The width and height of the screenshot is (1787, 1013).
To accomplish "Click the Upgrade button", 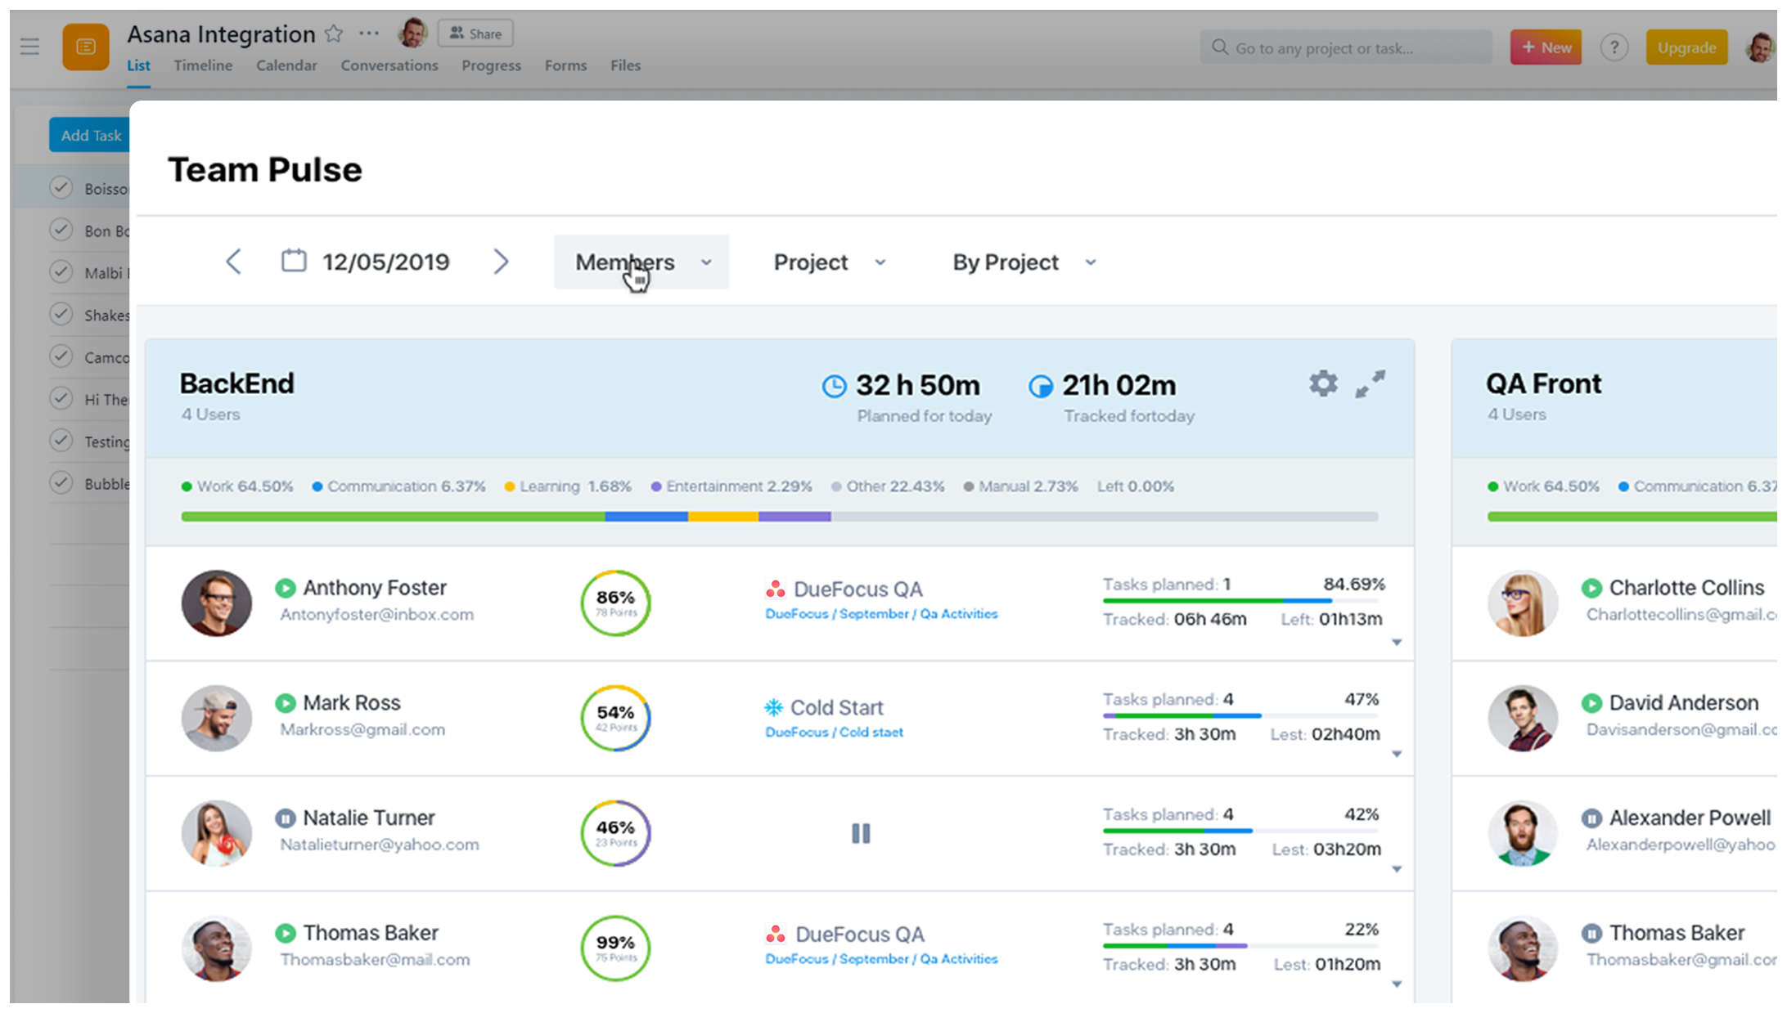I will pyautogui.click(x=1686, y=47).
